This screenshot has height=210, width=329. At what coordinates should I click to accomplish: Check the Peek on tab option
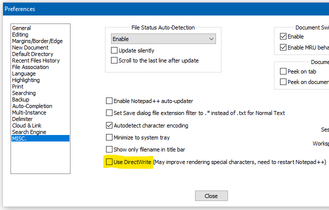click(283, 71)
